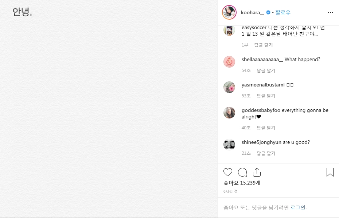
Task: Click 로그인 link to log in
Action: click(x=298, y=207)
